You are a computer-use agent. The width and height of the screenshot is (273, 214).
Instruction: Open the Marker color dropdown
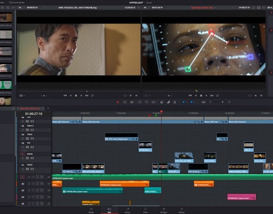click(194, 102)
